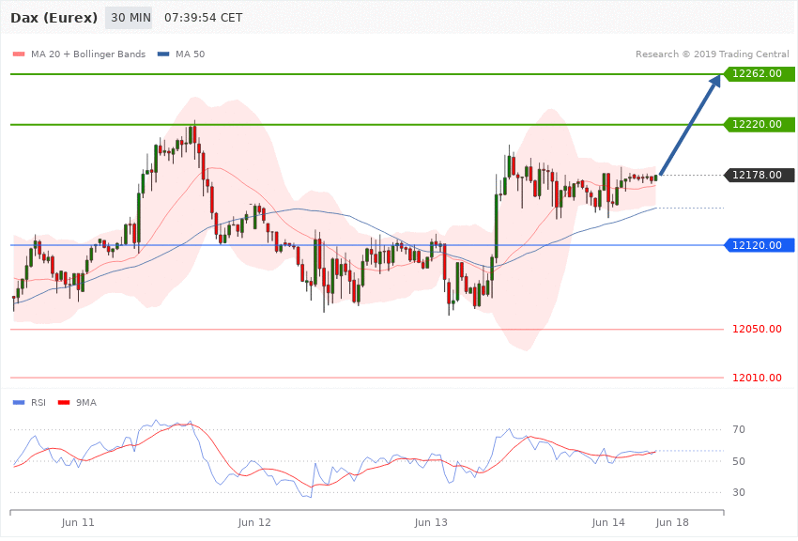Click the 07:39:54 CET timestamp
The image size is (798, 541).
203,18
